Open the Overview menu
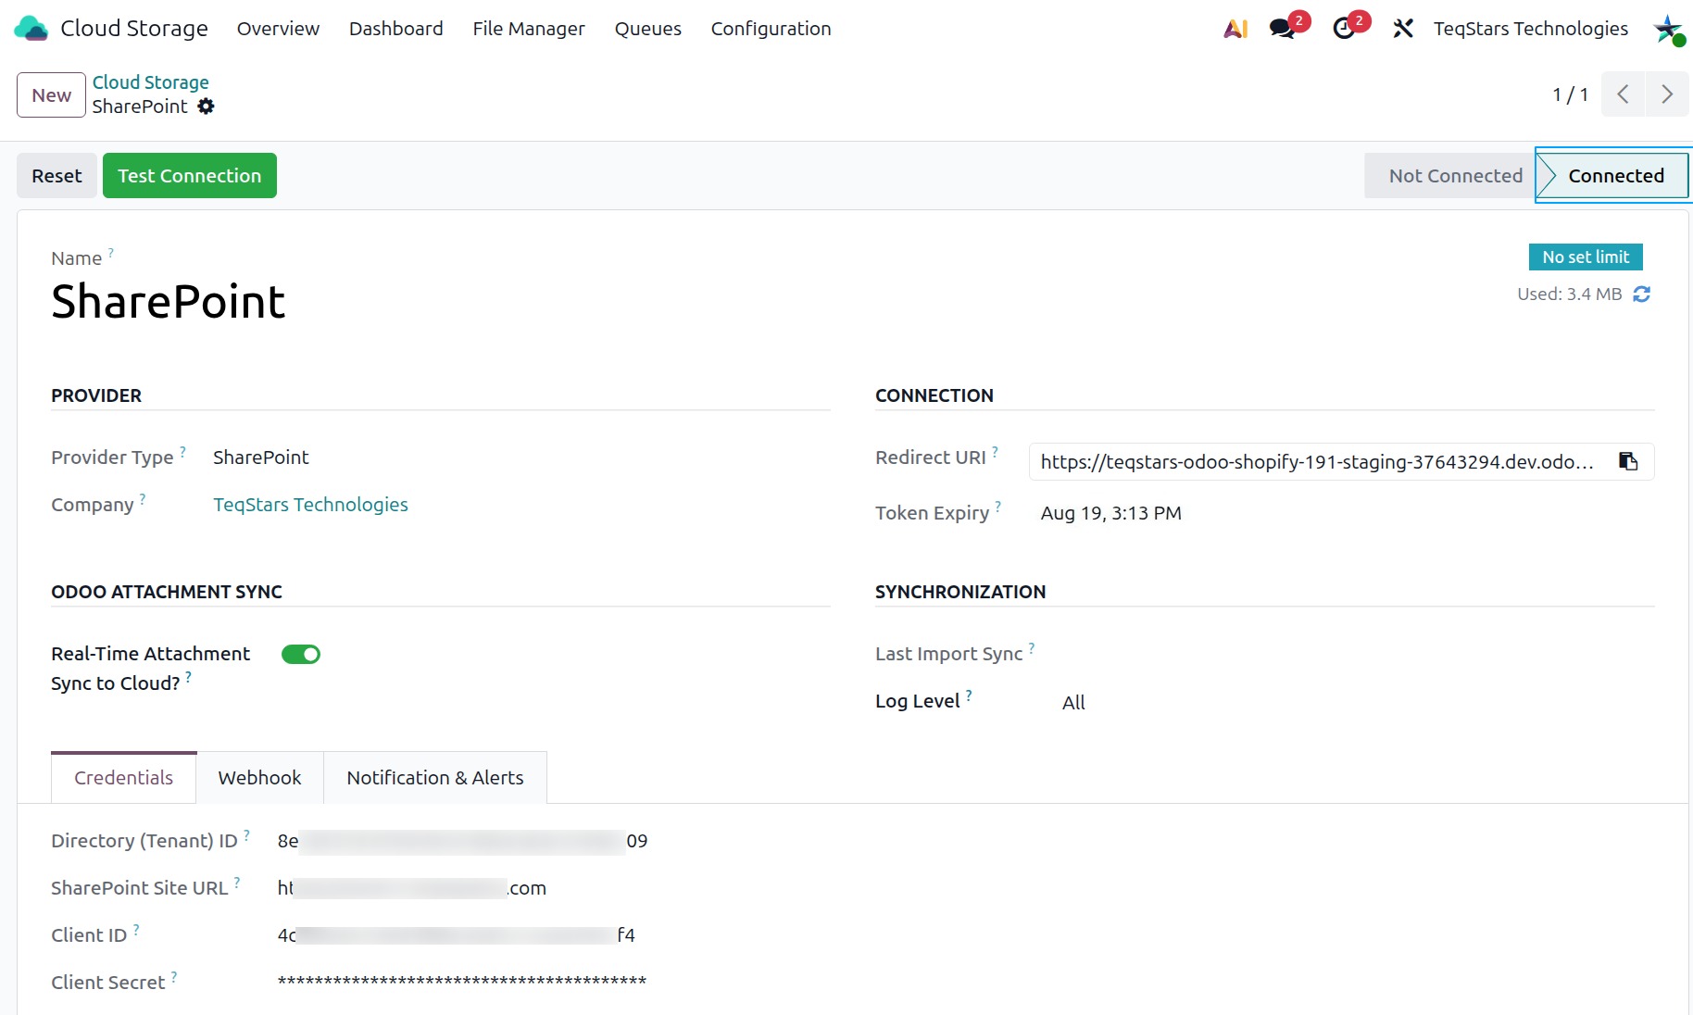This screenshot has height=1015, width=1693. 278,29
